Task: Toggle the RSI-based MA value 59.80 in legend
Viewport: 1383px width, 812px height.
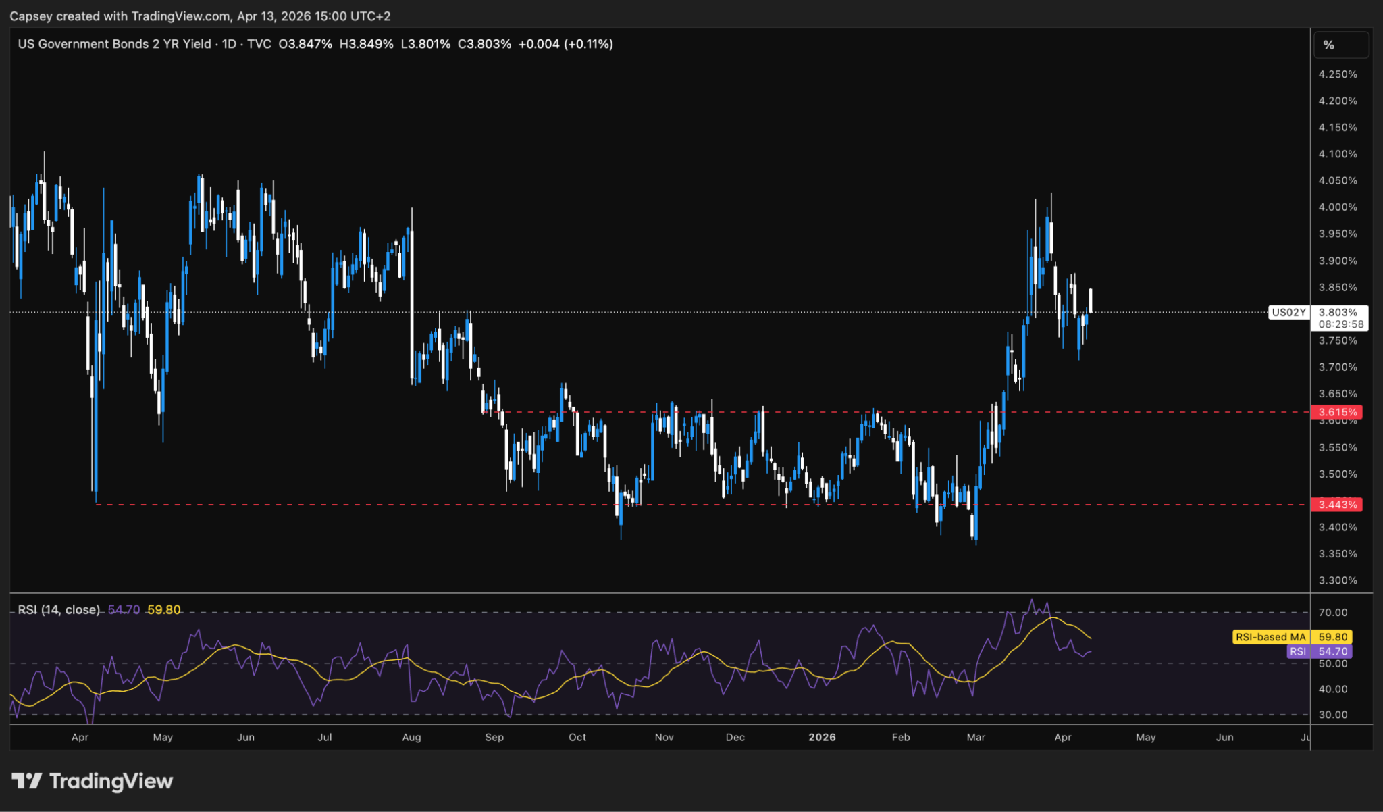Action: click(x=163, y=609)
